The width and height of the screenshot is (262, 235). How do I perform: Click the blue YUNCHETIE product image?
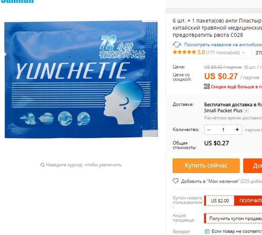point(81,79)
